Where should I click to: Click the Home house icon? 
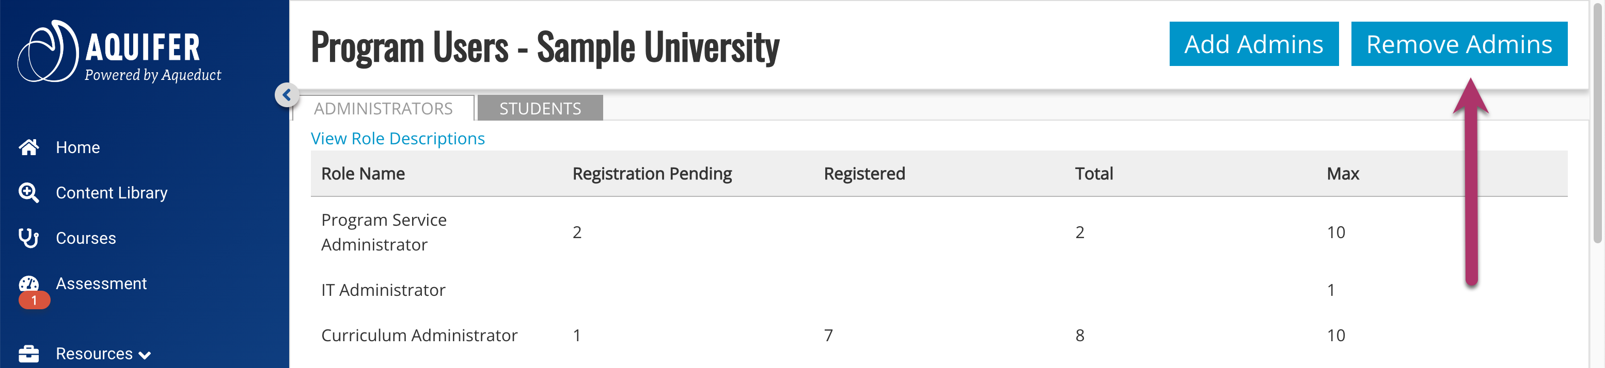point(29,147)
